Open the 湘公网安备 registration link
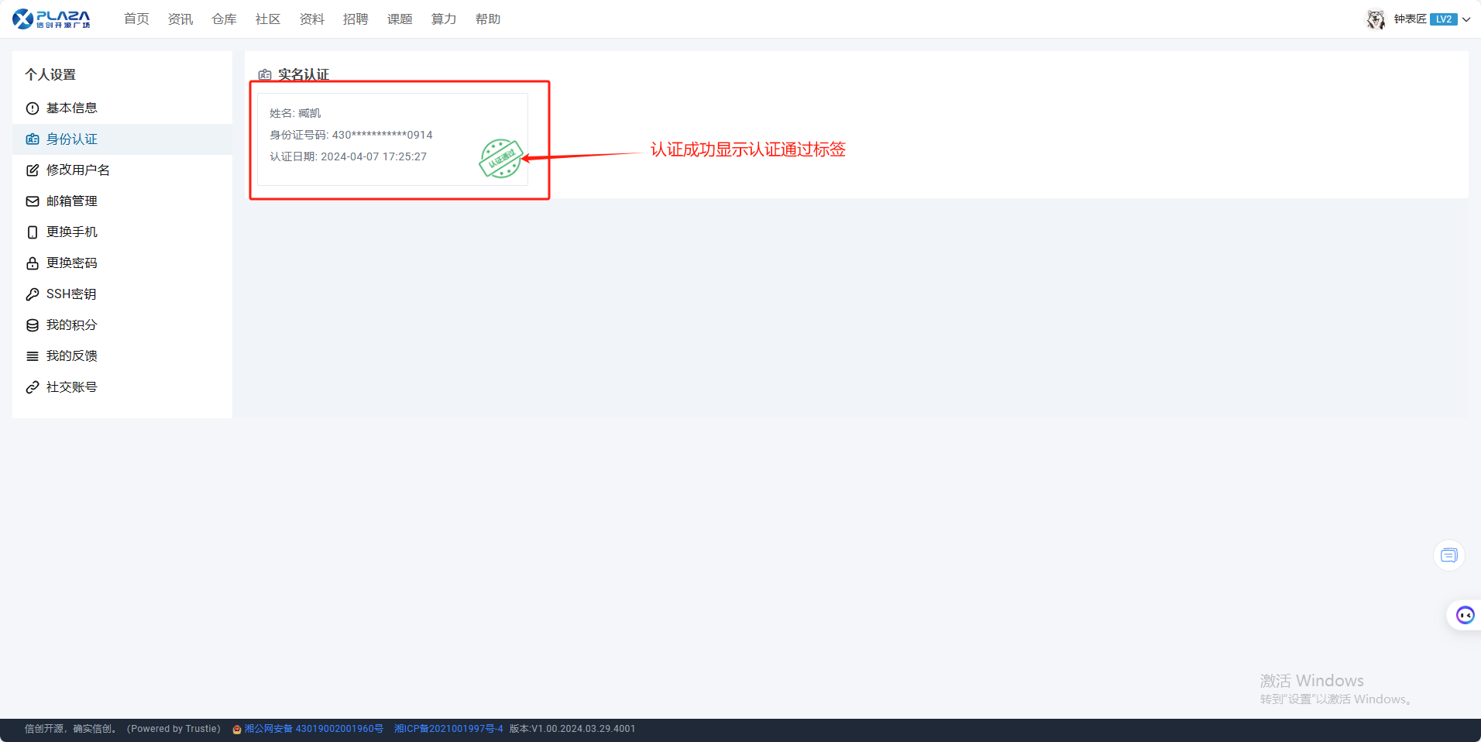This screenshot has height=742, width=1481. (x=313, y=729)
